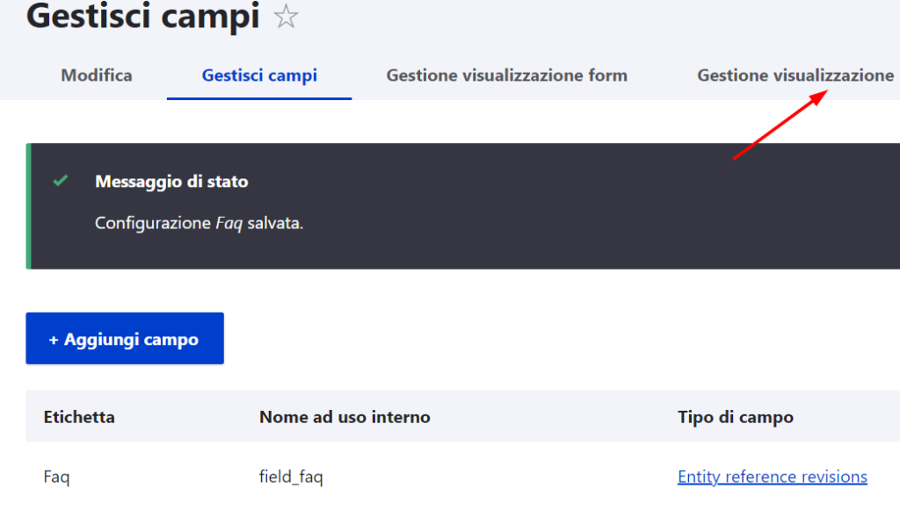900x510 pixels.
Task: Open the Gestione visualizzazione form tab
Action: click(506, 75)
